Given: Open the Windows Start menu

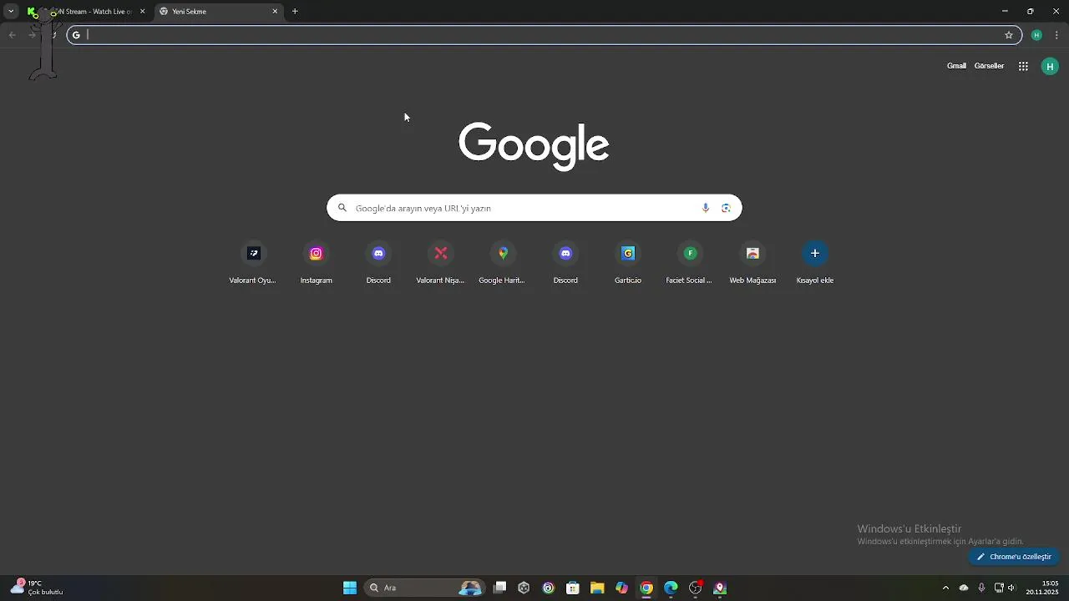Looking at the screenshot, I should tap(350, 588).
